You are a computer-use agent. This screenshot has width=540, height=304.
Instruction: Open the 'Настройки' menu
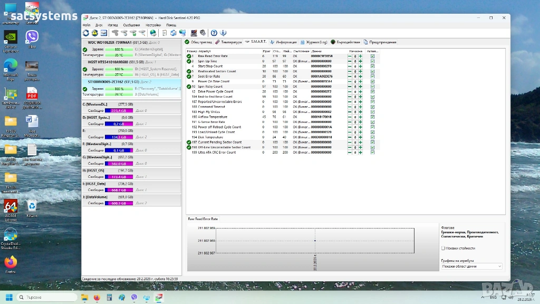click(x=153, y=25)
